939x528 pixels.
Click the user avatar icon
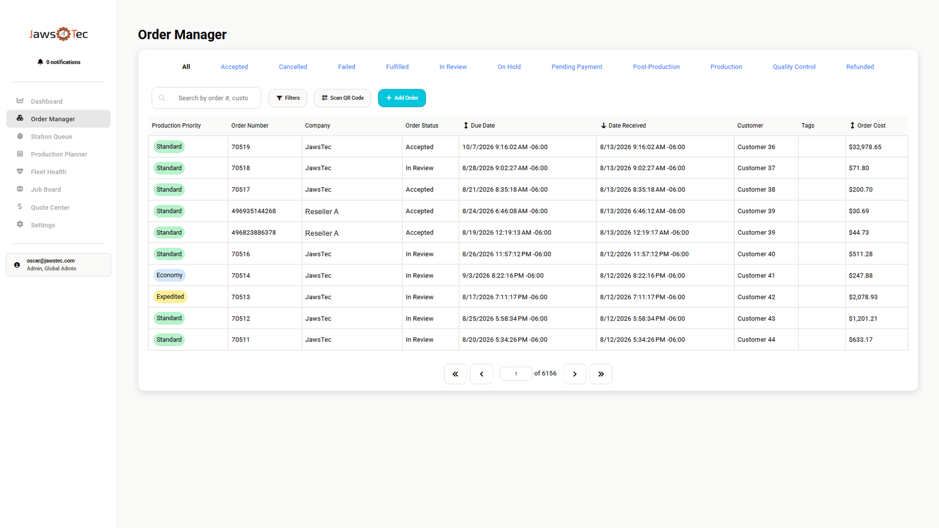(17, 265)
